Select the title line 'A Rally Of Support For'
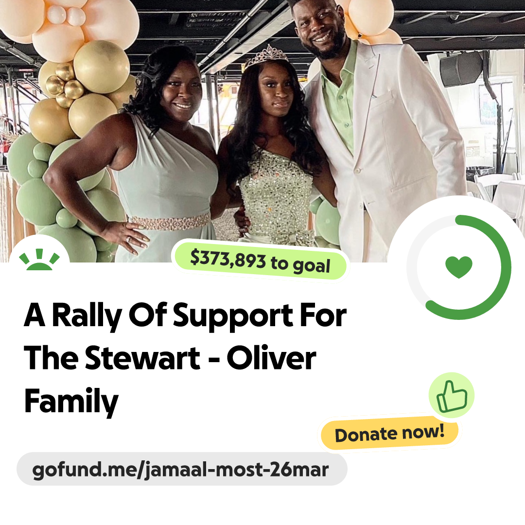525x525 pixels. [x=185, y=315]
